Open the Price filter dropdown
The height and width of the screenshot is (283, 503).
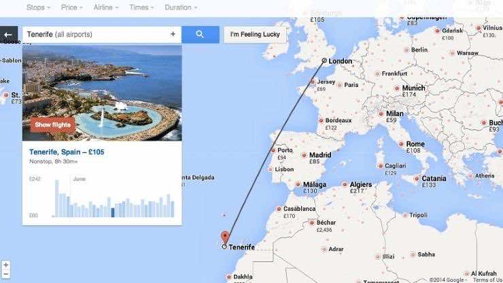tap(72, 7)
